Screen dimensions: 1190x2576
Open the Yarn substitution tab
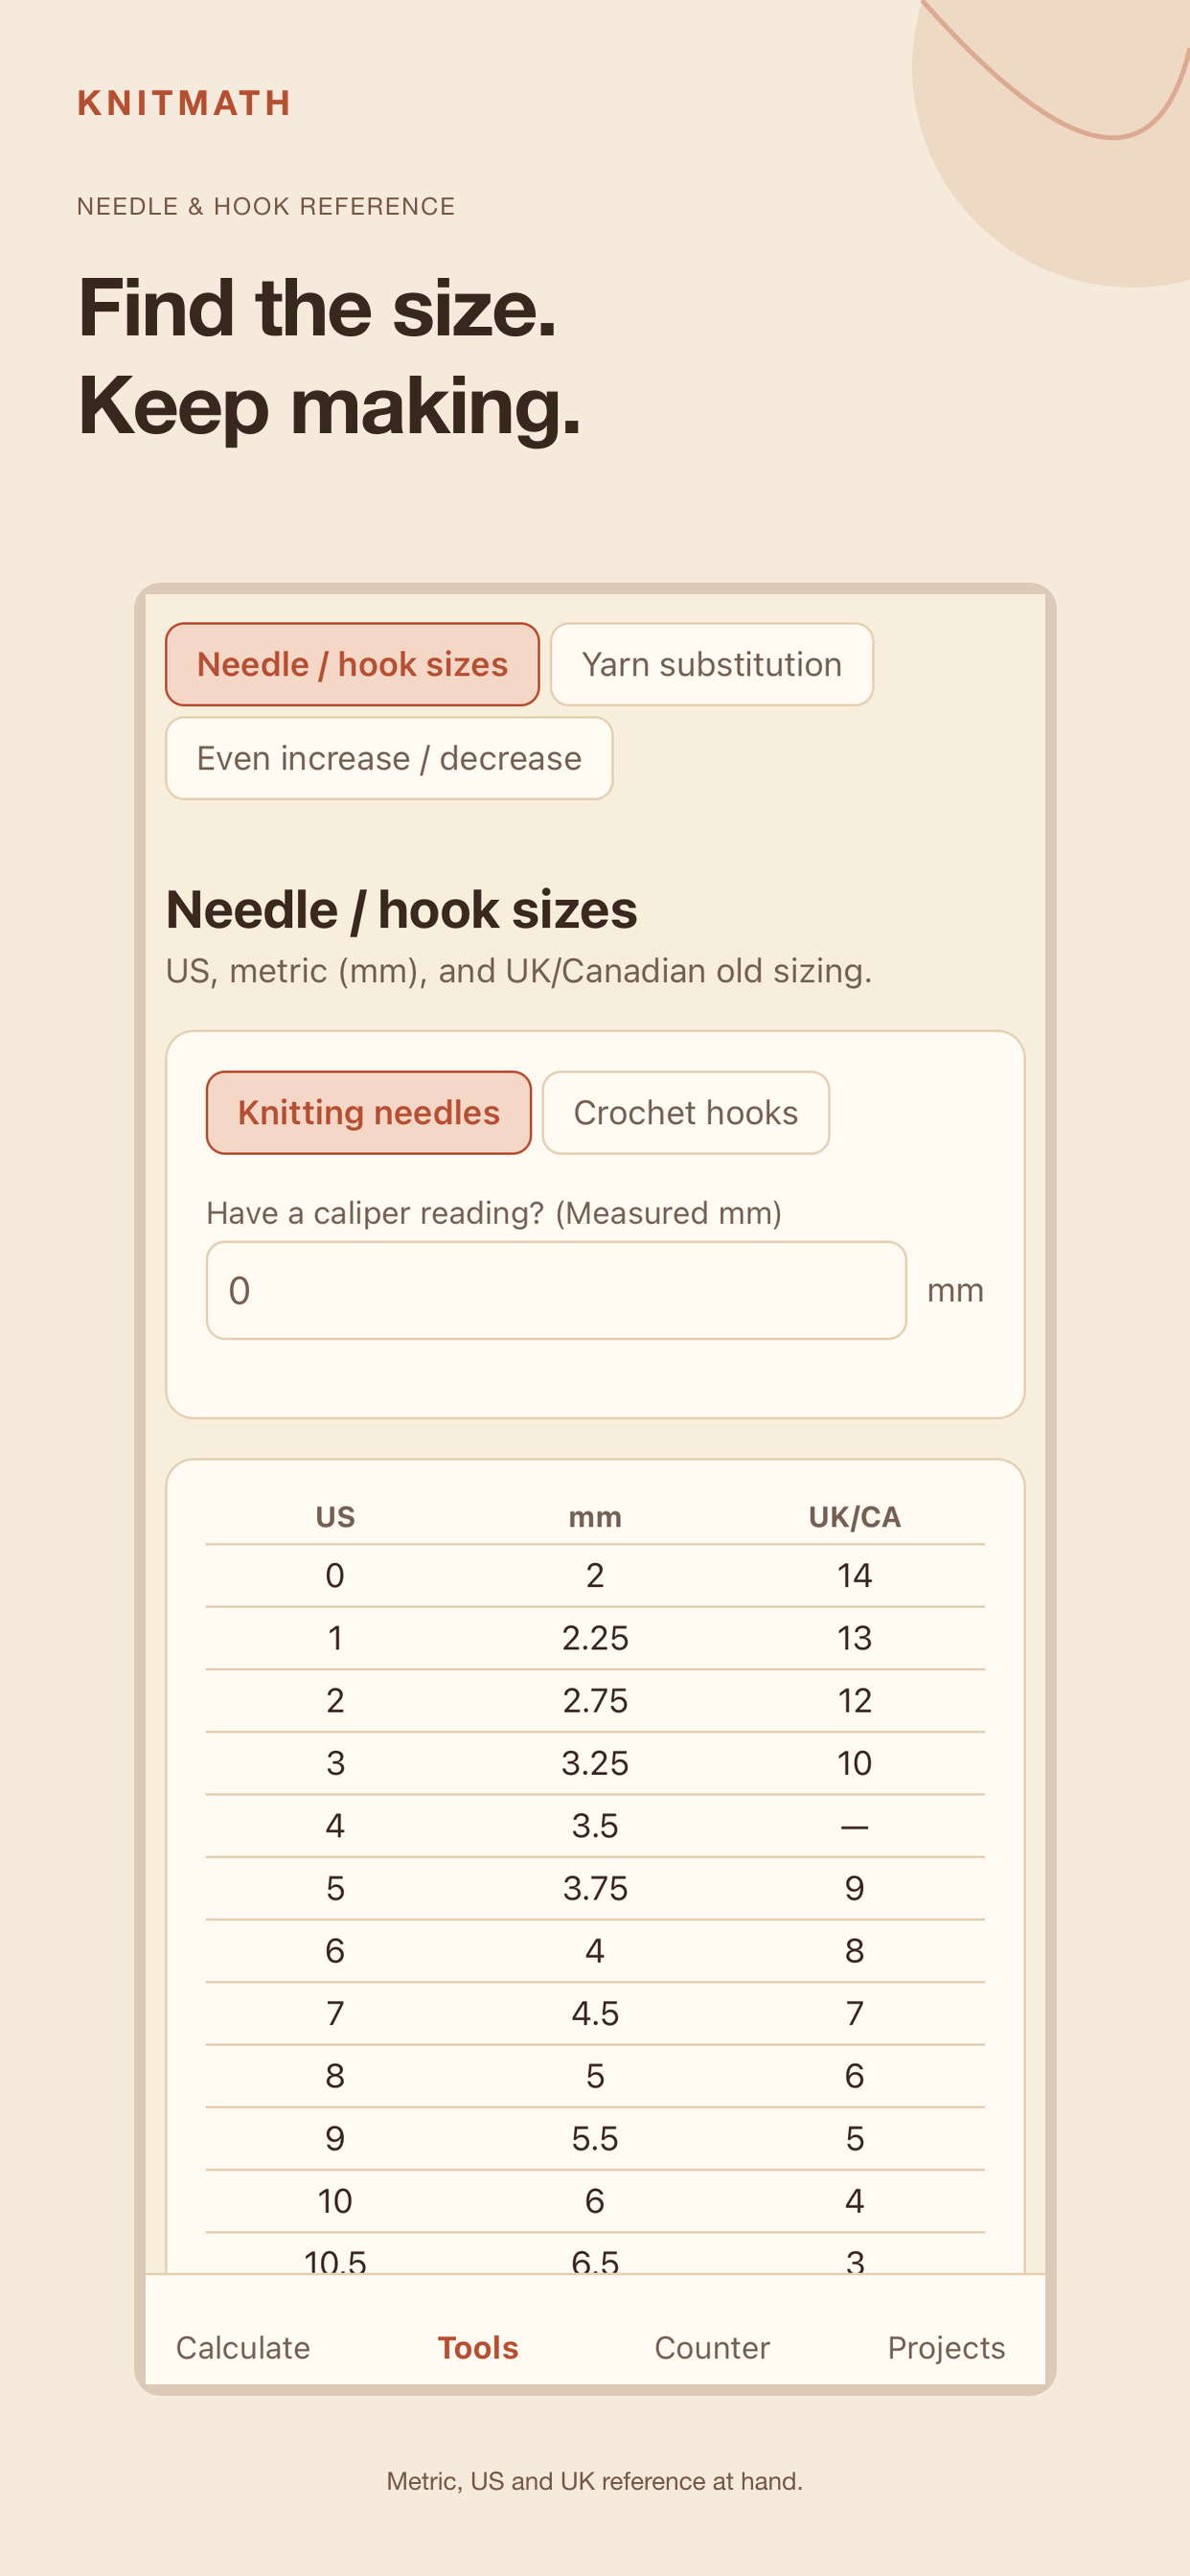tap(711, 664)
